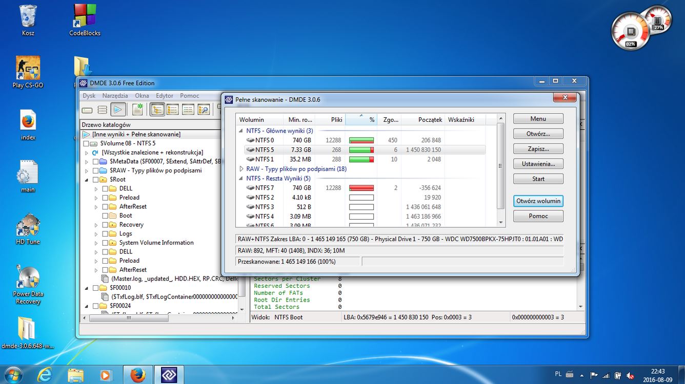Click the Windows Start orb
Image resolution: width=685 pixels, height=384 pixels.
point(12,374)
